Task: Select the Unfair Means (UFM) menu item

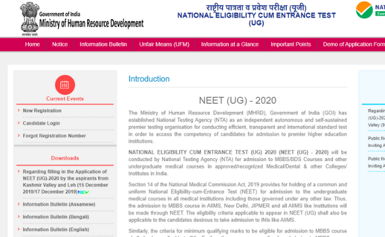Action: click(164, 44)
